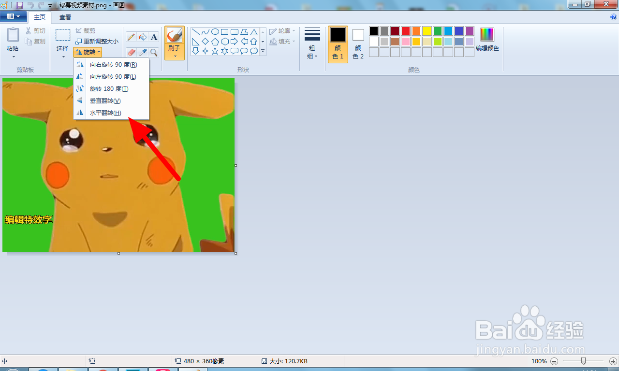619x371 pixels.
Task: Open the Paint file menu button
Action: click(x=14, y=17)
